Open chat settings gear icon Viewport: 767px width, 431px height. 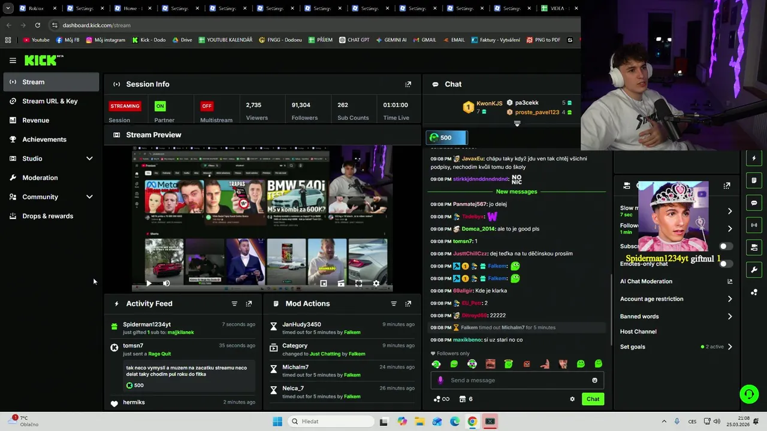pos(572,399)
